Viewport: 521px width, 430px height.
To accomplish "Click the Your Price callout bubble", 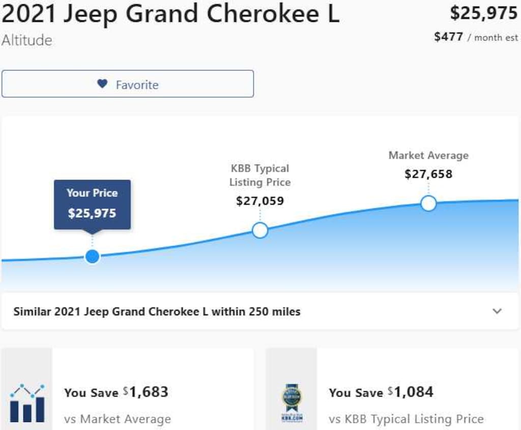I will coord(92,204).
